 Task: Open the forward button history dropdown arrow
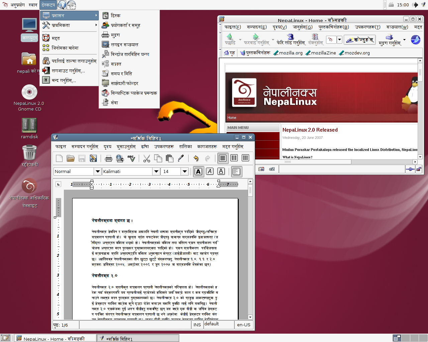pyautogui.click(x=273, y=40)
